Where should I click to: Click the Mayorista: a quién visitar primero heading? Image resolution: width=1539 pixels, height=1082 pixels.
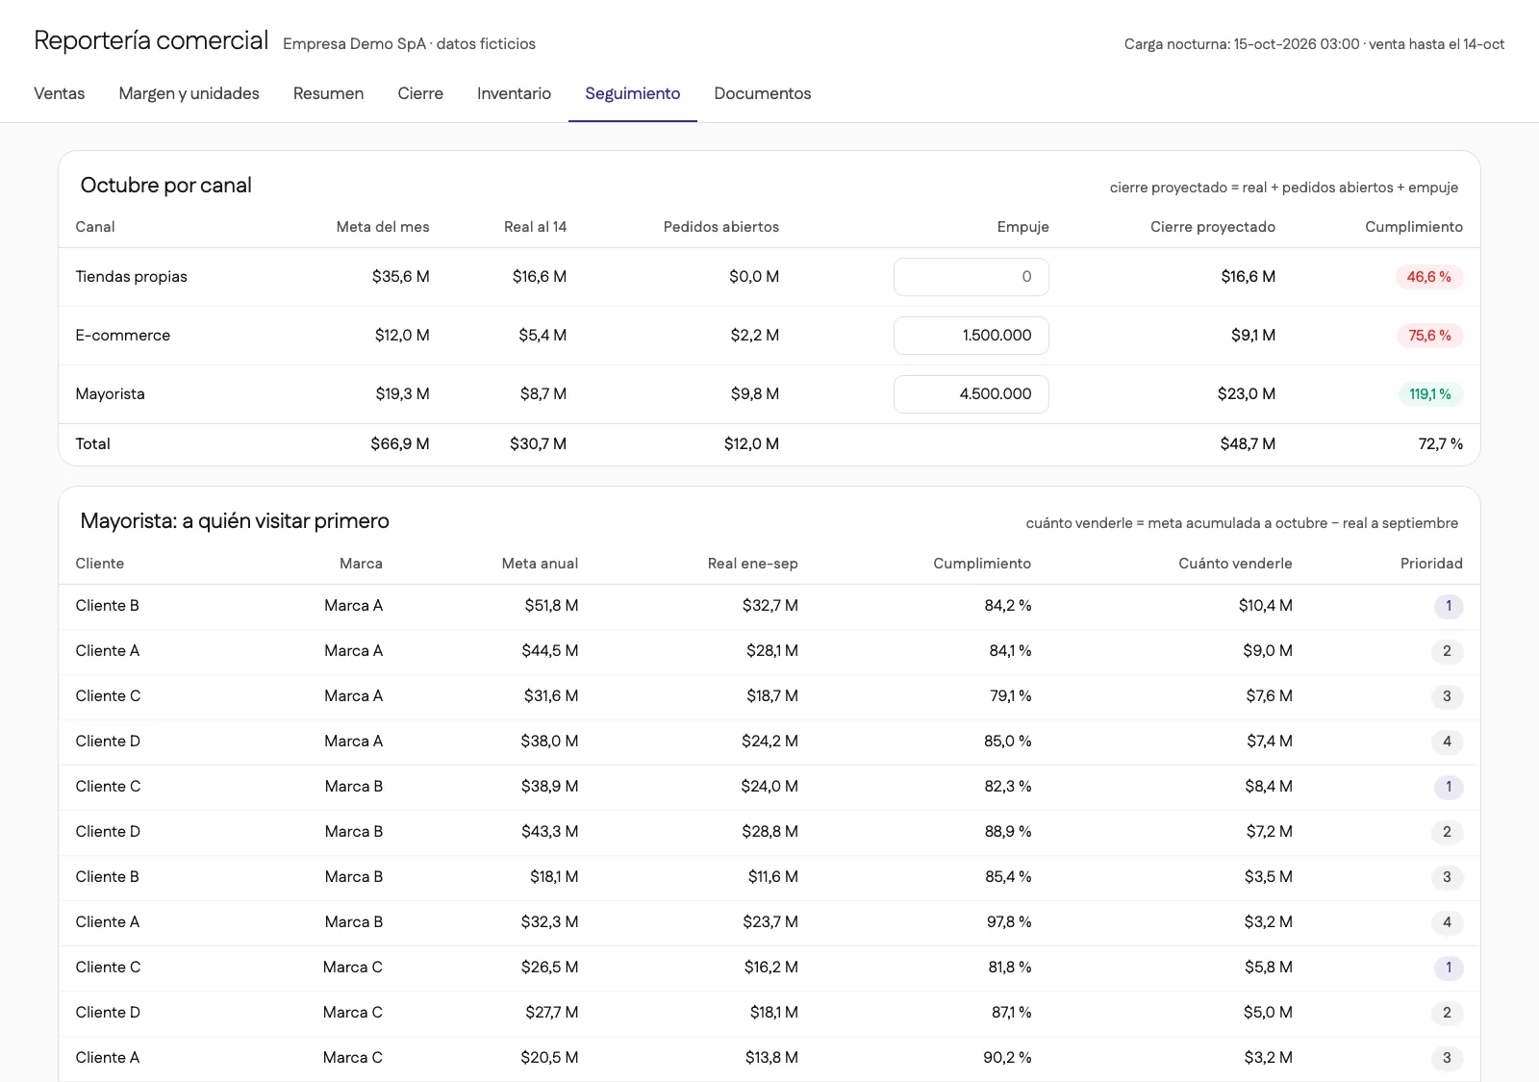235,521
